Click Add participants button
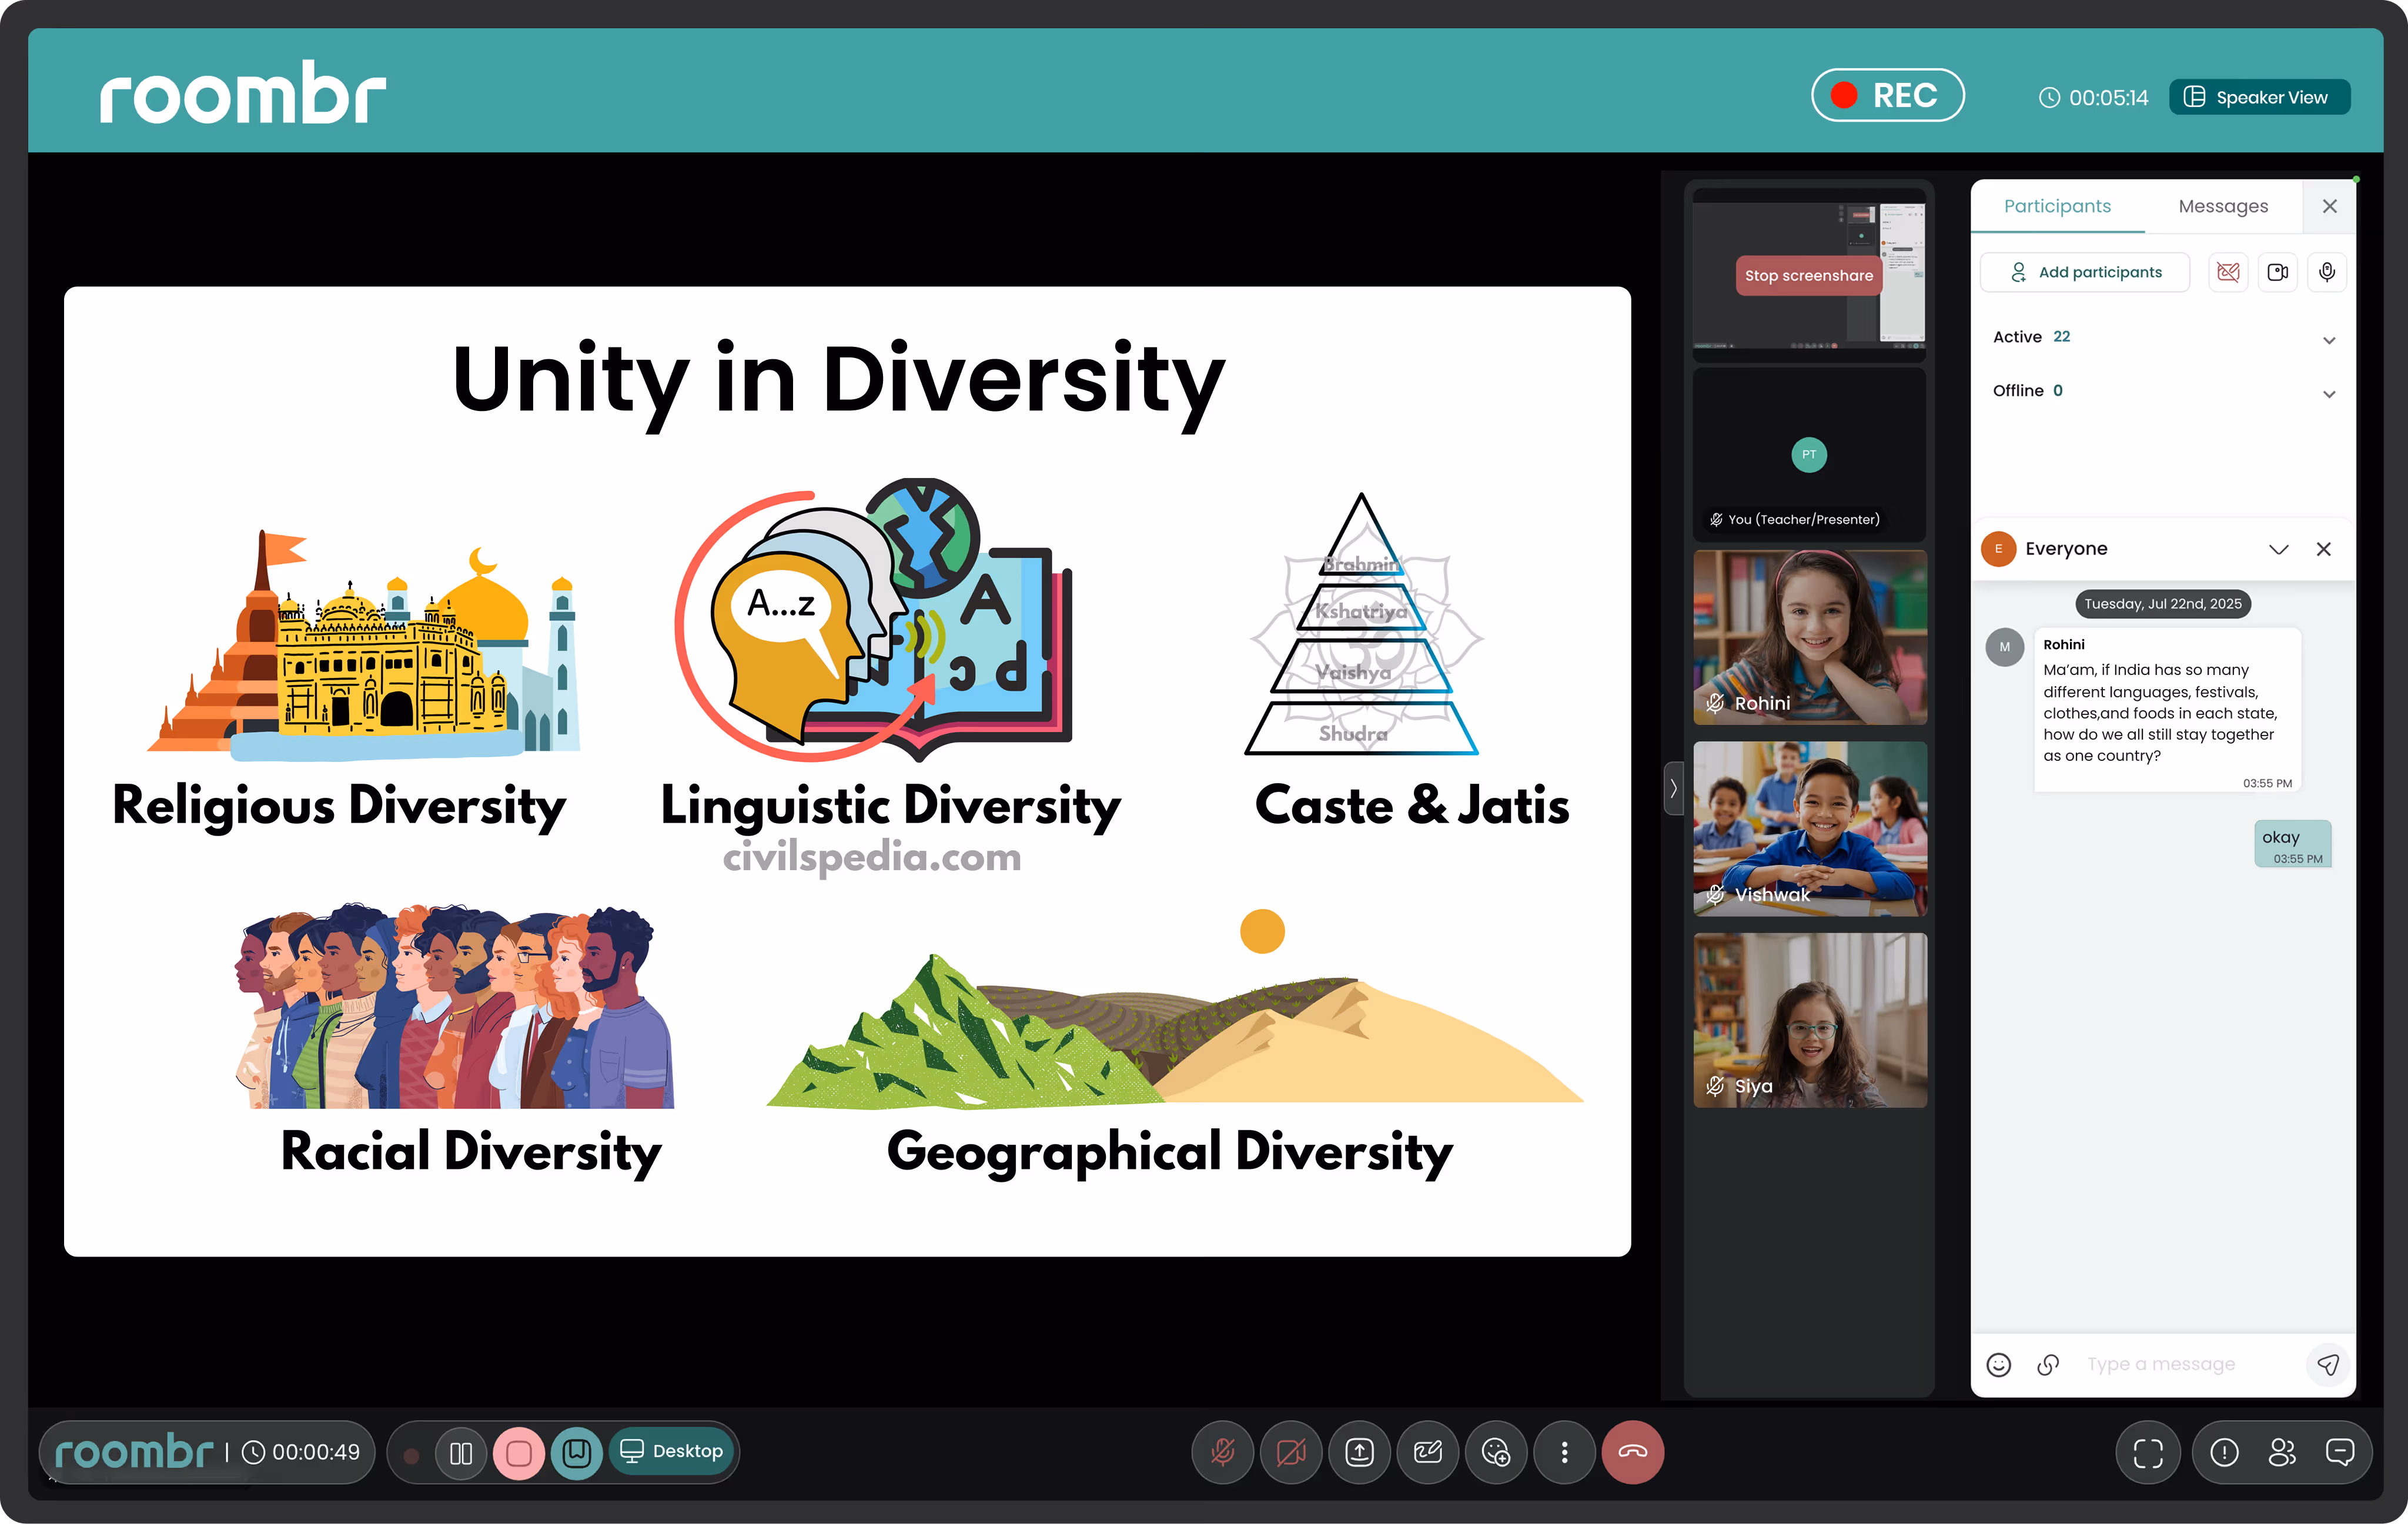The image size is (2408, 1524). (2085, 272)
